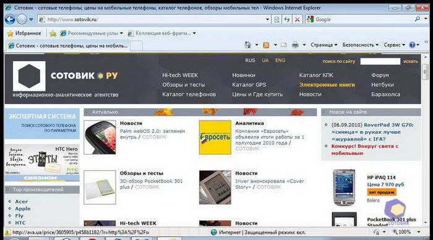Click the RSS feeds icon
Viewport: 433px width, 240px height.
click(266, 45)
